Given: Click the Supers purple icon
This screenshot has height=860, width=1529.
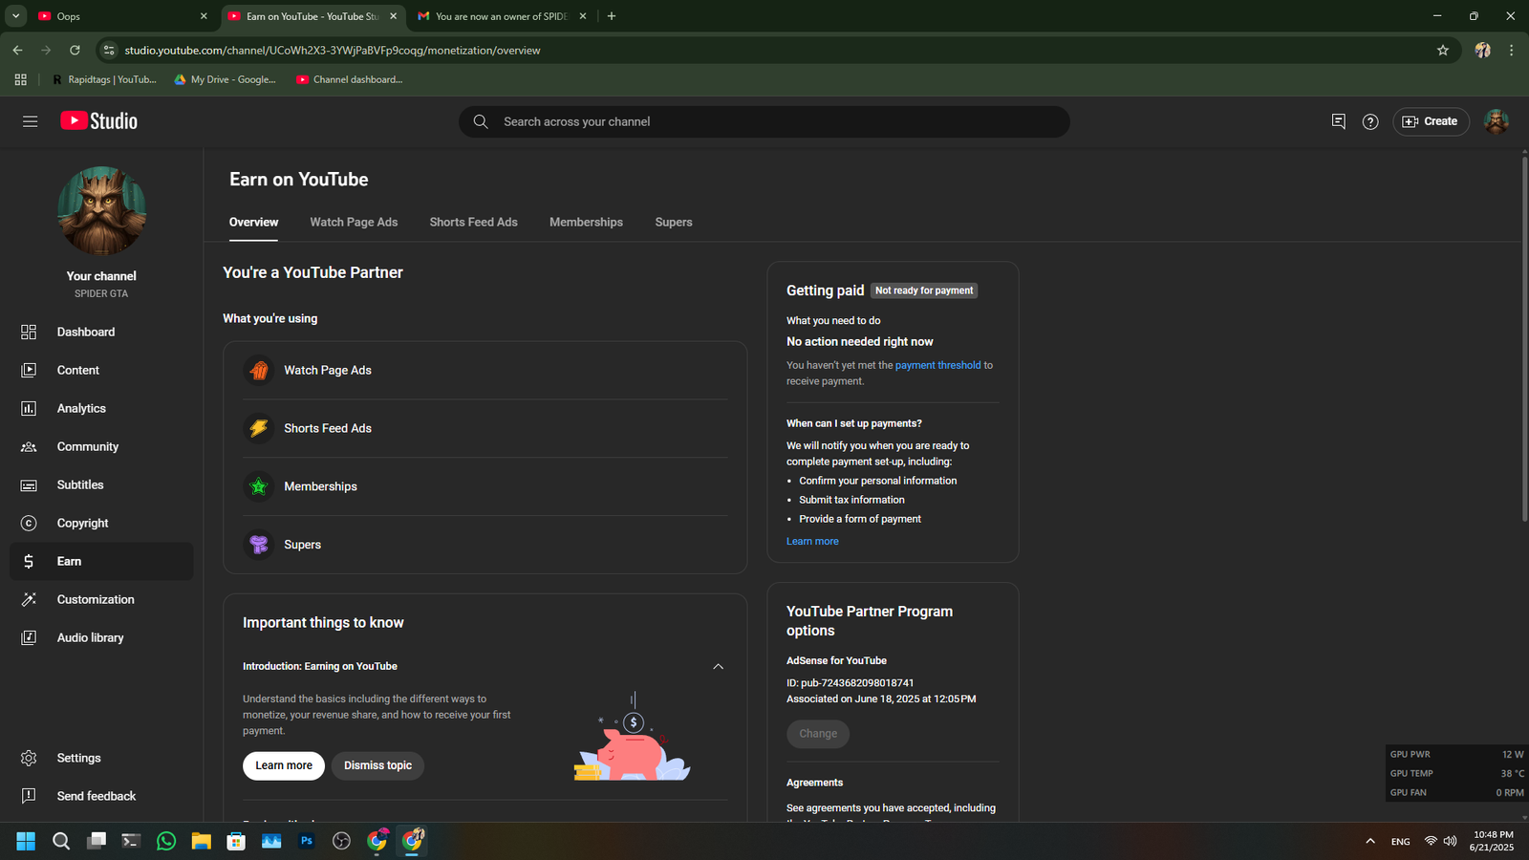Looking at the screenshot, I should pyautogui.click(x=258, y=545).
